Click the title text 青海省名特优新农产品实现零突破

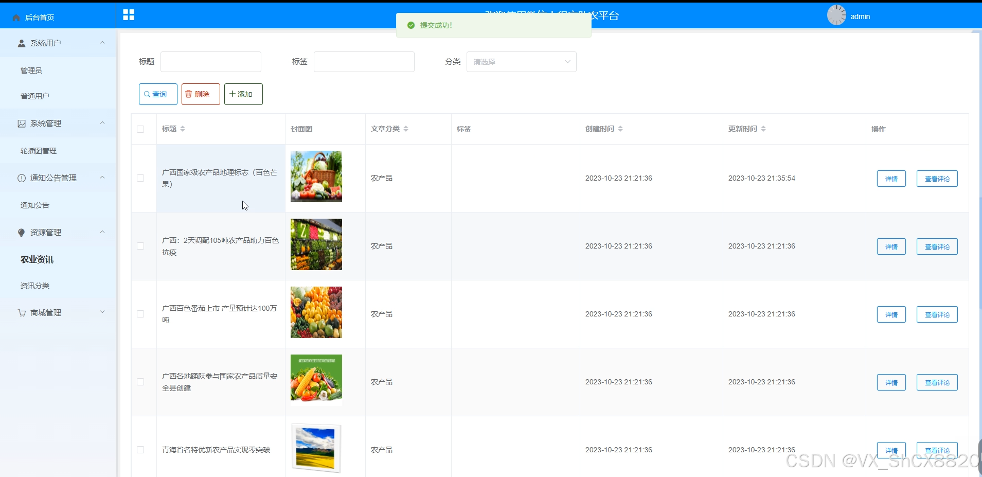[x=216, y=450]
